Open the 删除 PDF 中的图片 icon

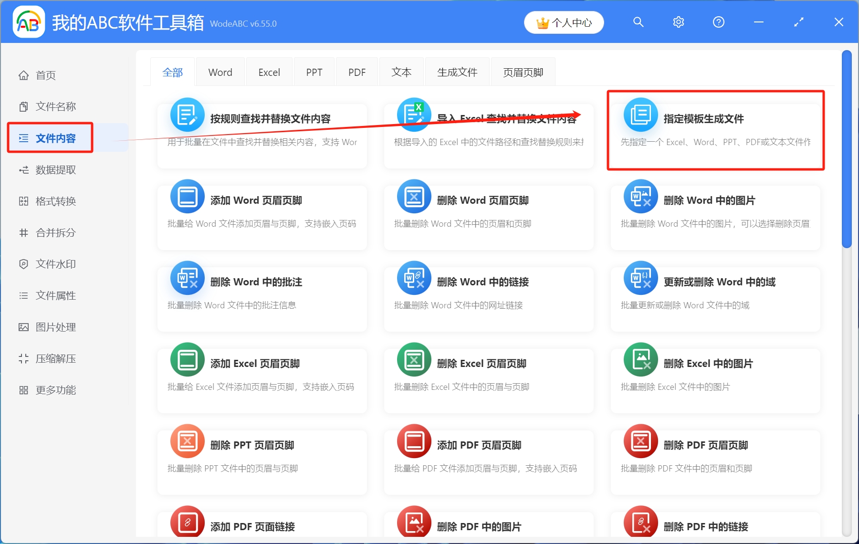(414, 523)
